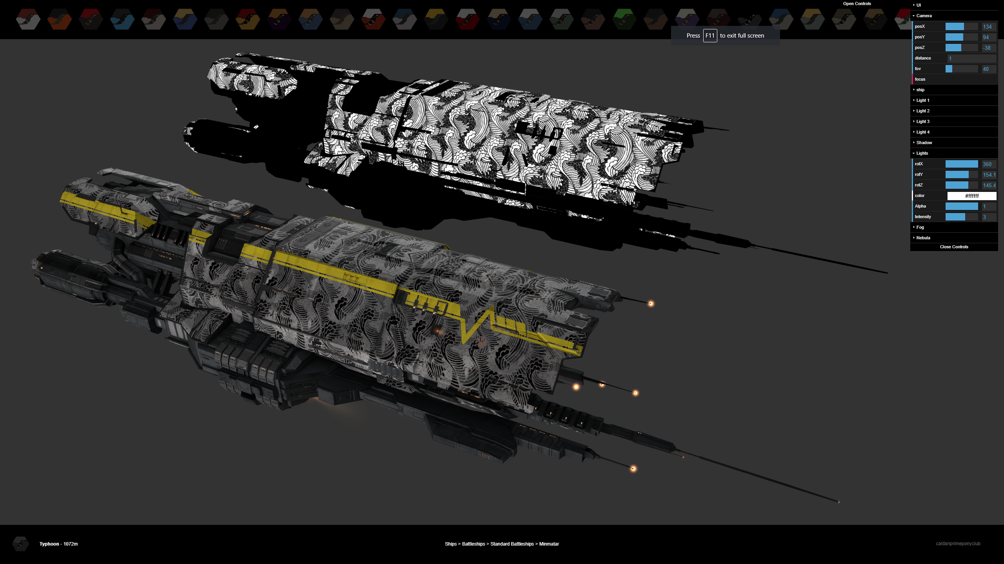Screen dimensions: 1004x564
Task: Collapse the Camera section
Action: pyautogui.click(x=924, y=16)
